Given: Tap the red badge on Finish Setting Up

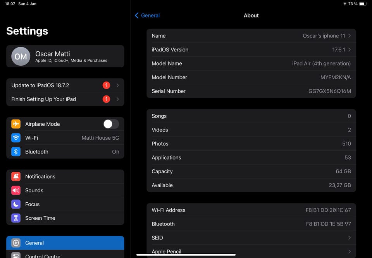Looking at the screenshot, I should pyautogui.click(x=106, y=99).
